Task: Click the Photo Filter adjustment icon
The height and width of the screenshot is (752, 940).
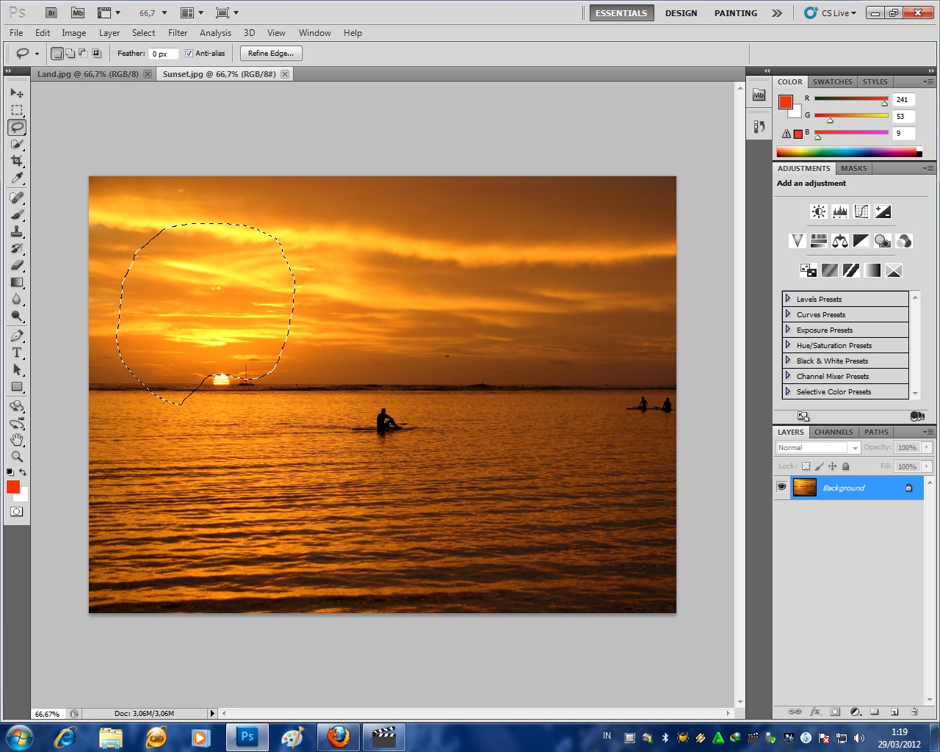Action: pos(883,241)
